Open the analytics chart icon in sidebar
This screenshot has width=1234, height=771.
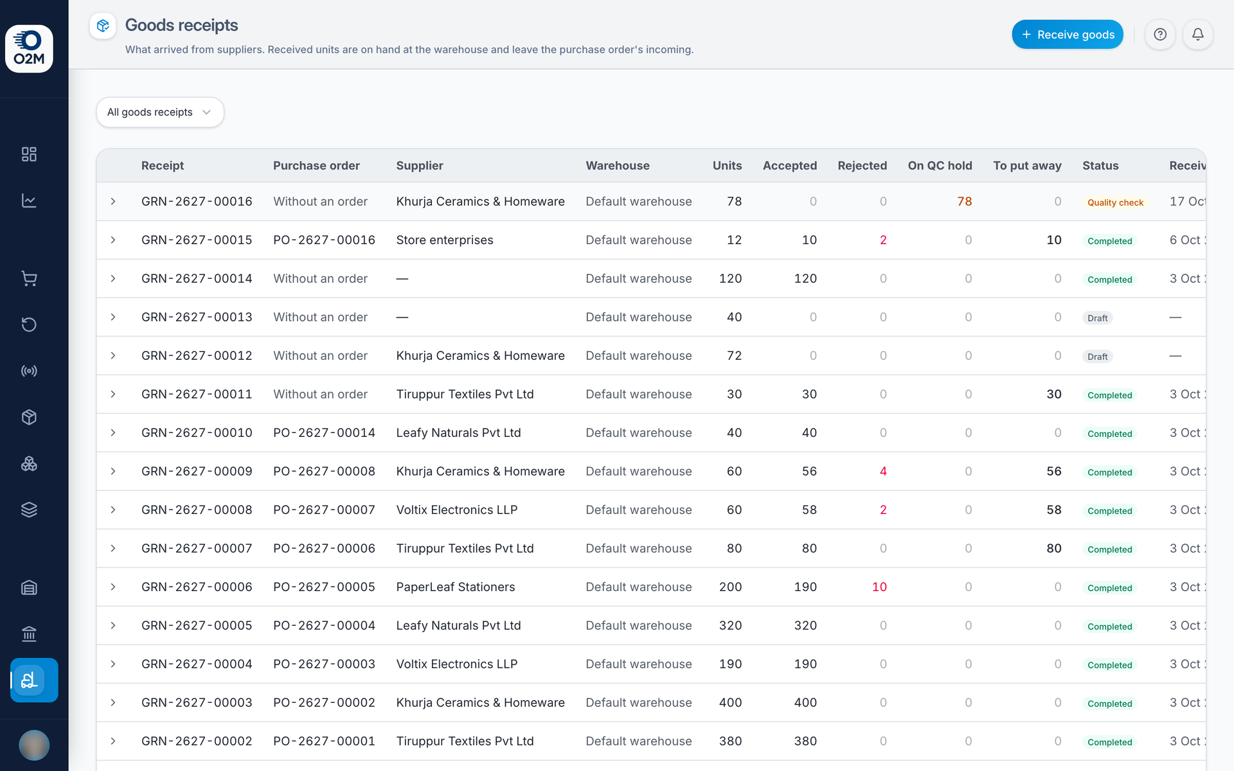pos(29,200)
